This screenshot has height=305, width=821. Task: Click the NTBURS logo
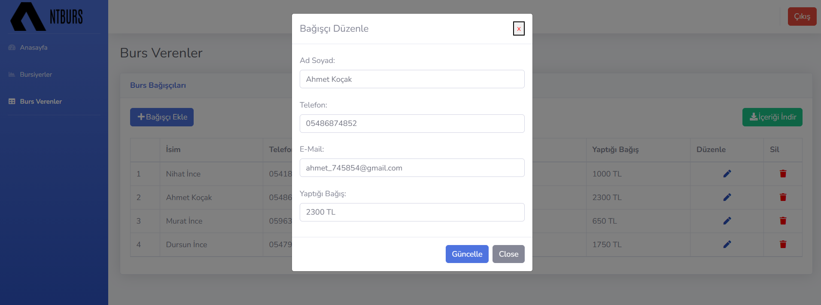pyautogui.click(x=47, y=17)
